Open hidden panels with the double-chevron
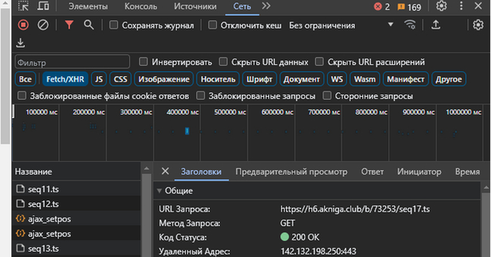This screenshot has height=257, width=491. click(266, 6)
